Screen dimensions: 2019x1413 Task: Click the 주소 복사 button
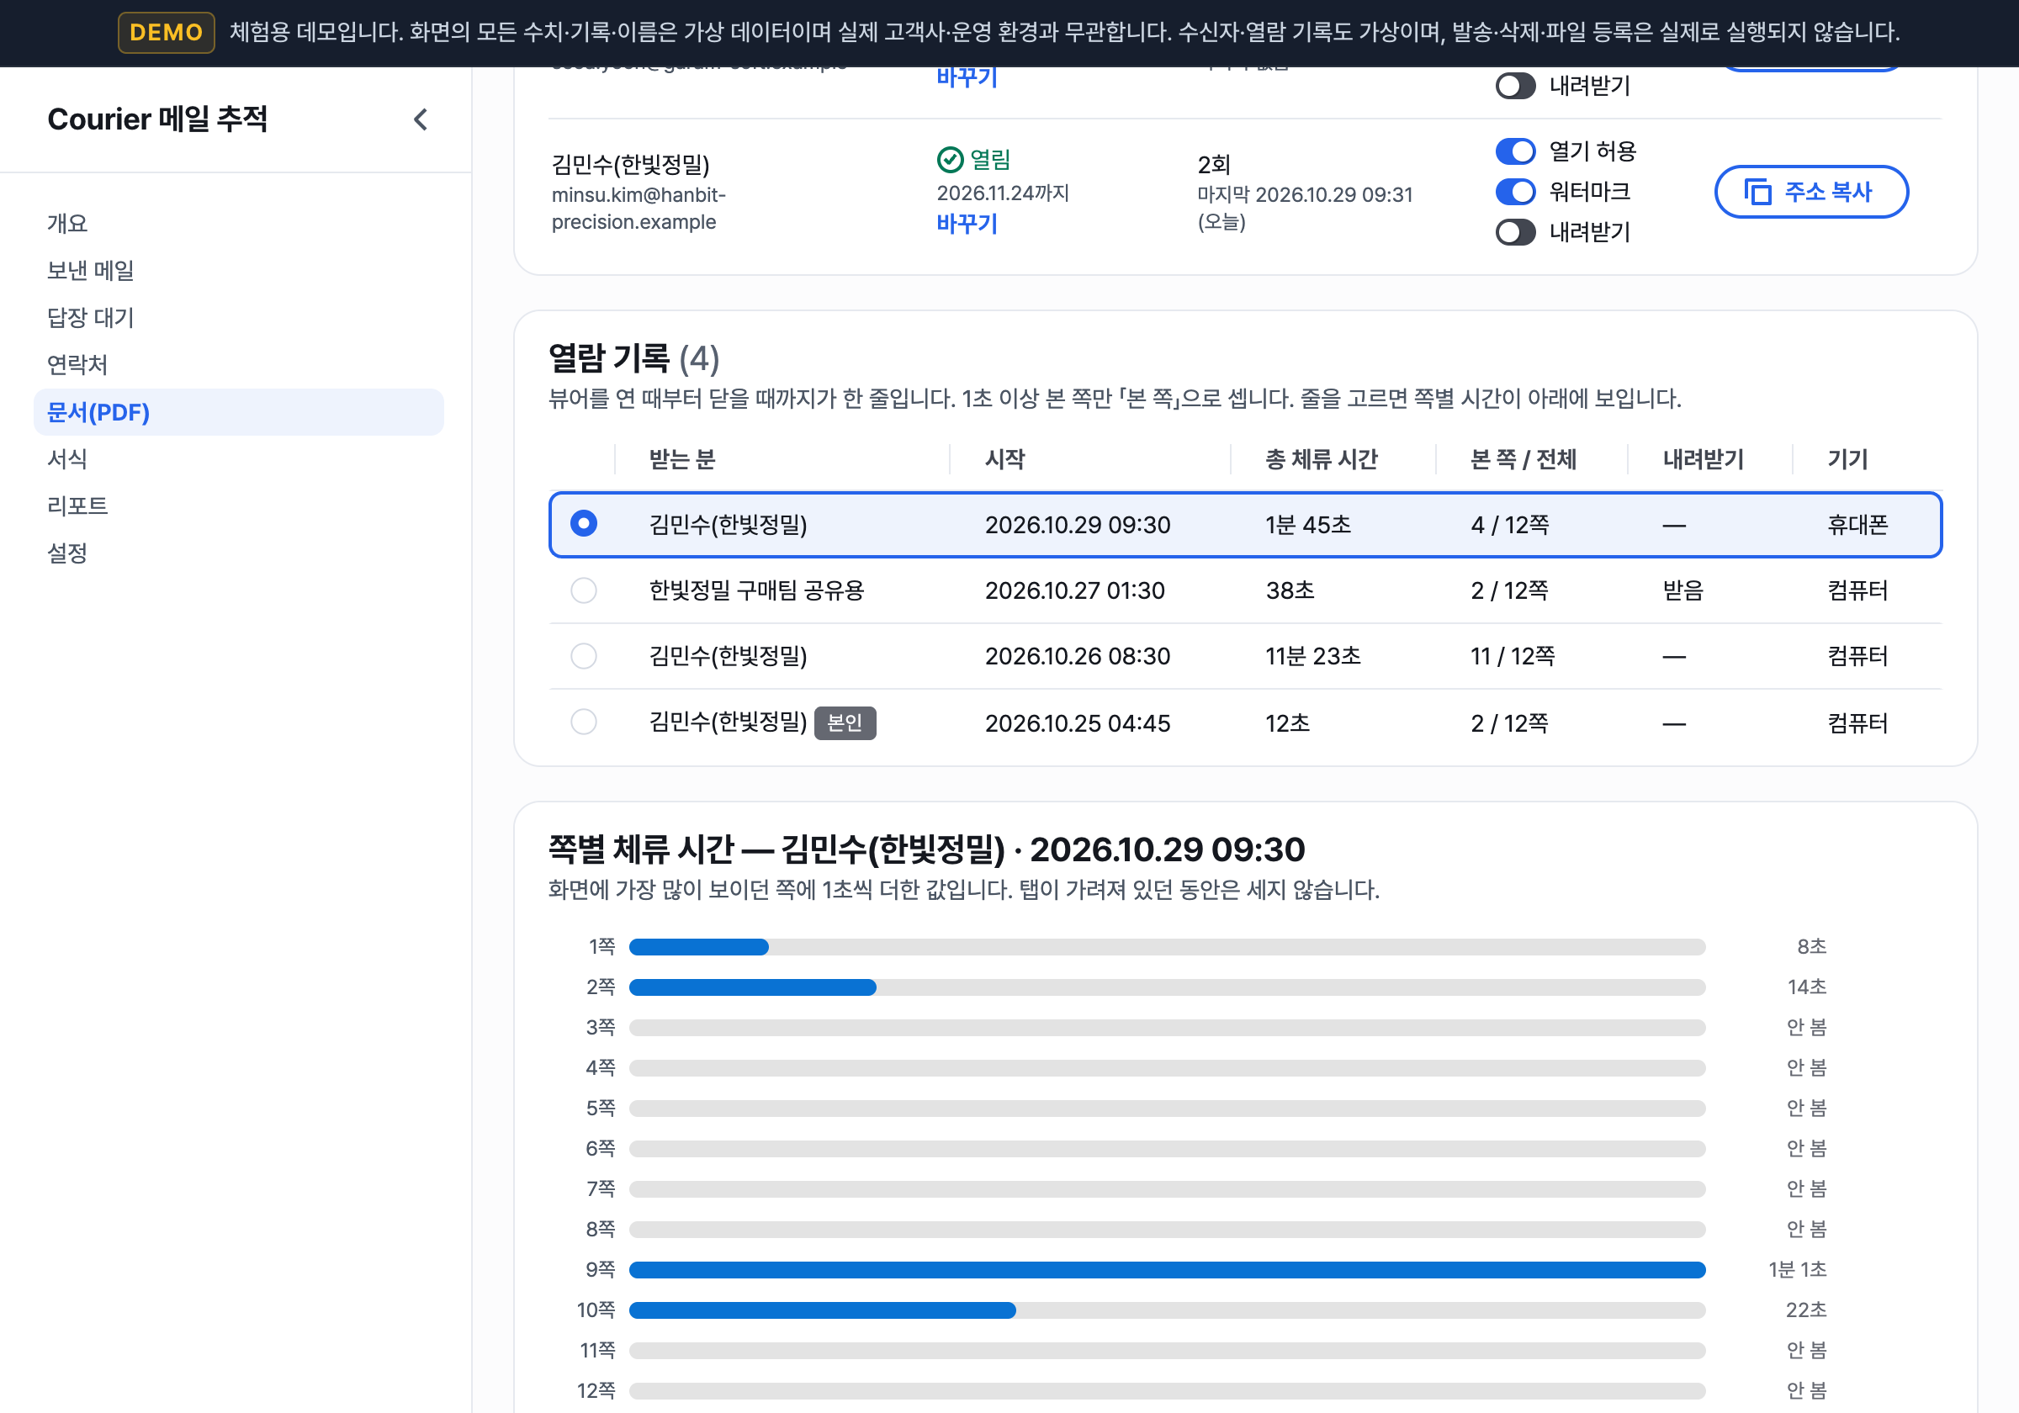(x=1810, y=192)
